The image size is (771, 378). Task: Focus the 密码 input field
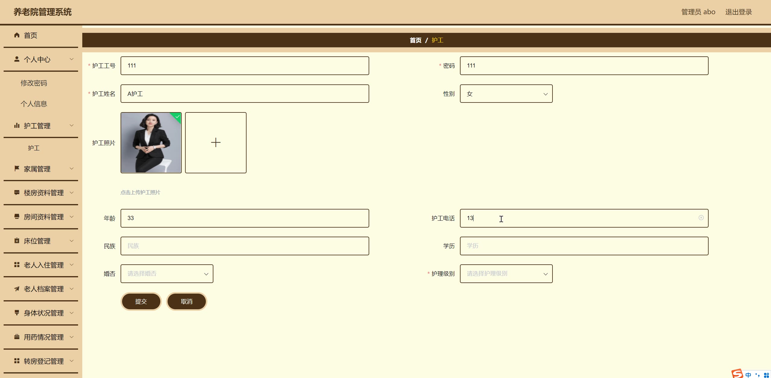[x=584, y=66]
